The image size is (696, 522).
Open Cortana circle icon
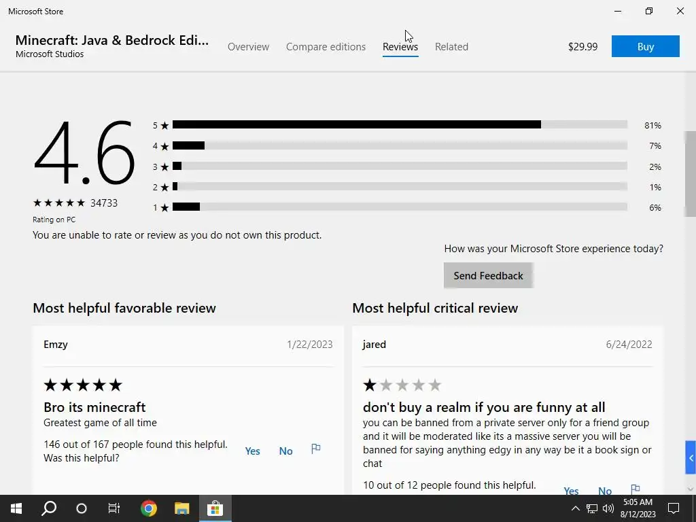(82, 508)
